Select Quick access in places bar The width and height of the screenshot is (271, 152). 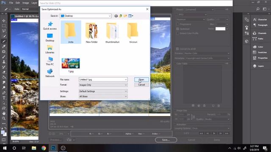point(50,26)
